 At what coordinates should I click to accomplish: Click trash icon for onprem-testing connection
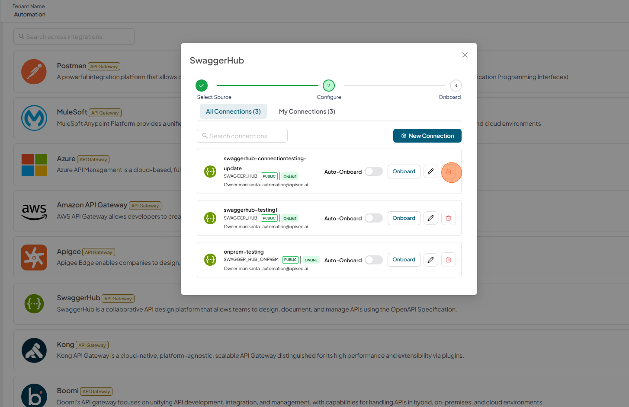[449, 260]
